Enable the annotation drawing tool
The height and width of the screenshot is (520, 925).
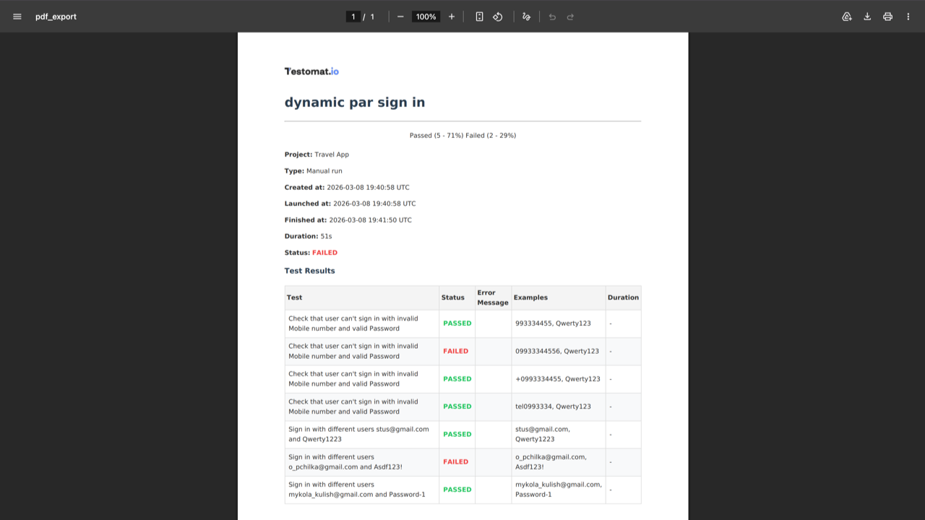pyautogui.click(x=525, y=16)
